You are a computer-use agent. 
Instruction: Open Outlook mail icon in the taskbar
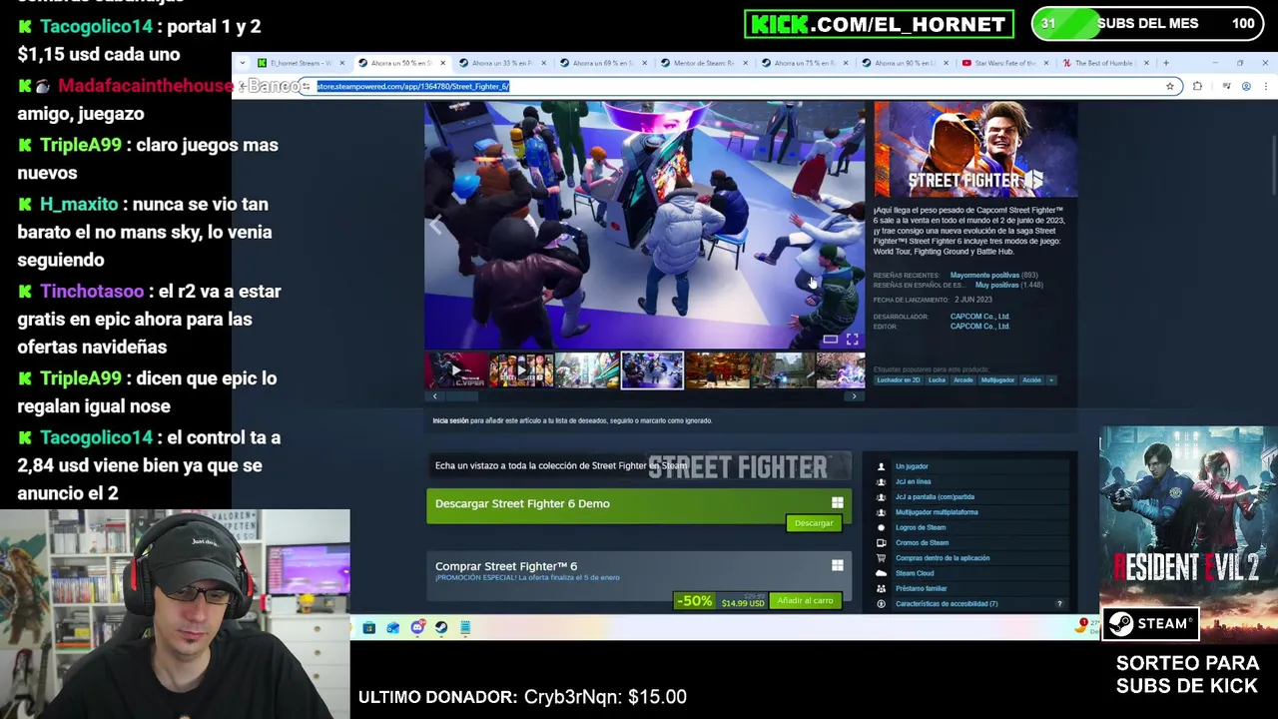click(392, 627)
